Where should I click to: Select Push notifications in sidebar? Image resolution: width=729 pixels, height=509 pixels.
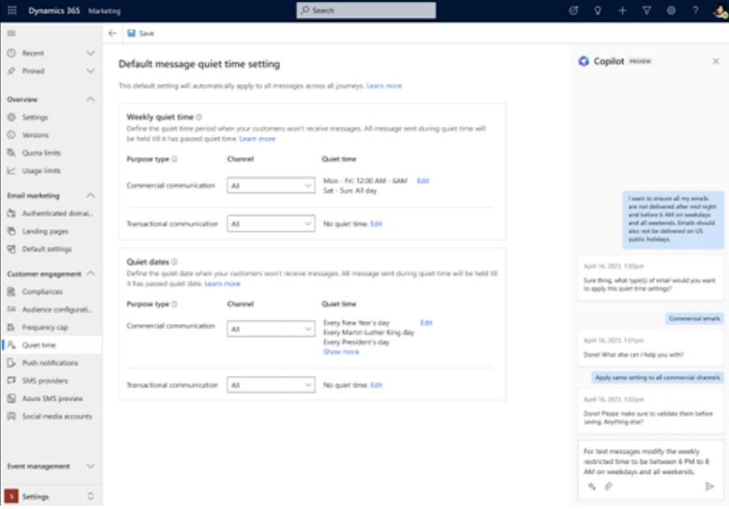click(51, 363)
